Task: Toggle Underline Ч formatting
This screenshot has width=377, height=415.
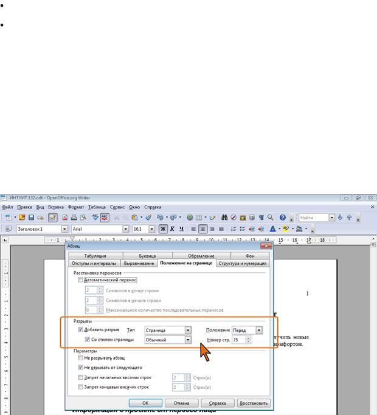Action: point(181,229)
